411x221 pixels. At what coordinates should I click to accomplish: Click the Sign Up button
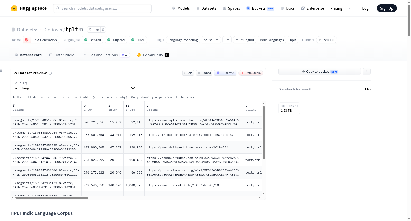tap(387, 8)
